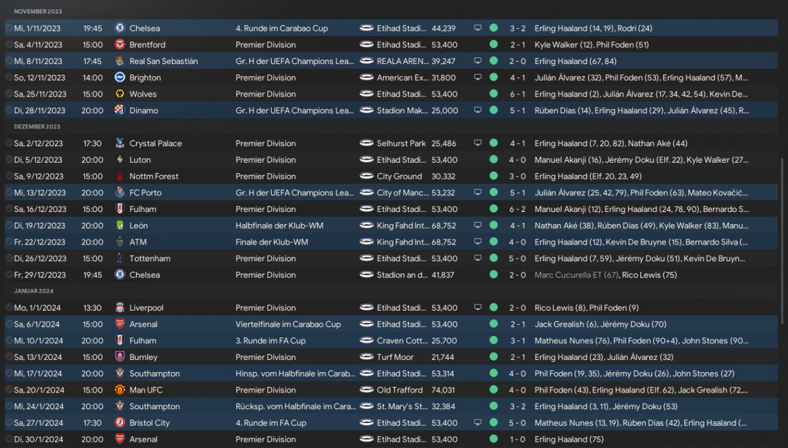
Task: Tick the check circle for Mi, 1/11/2023 fixture
Action: tap(9, 28)
